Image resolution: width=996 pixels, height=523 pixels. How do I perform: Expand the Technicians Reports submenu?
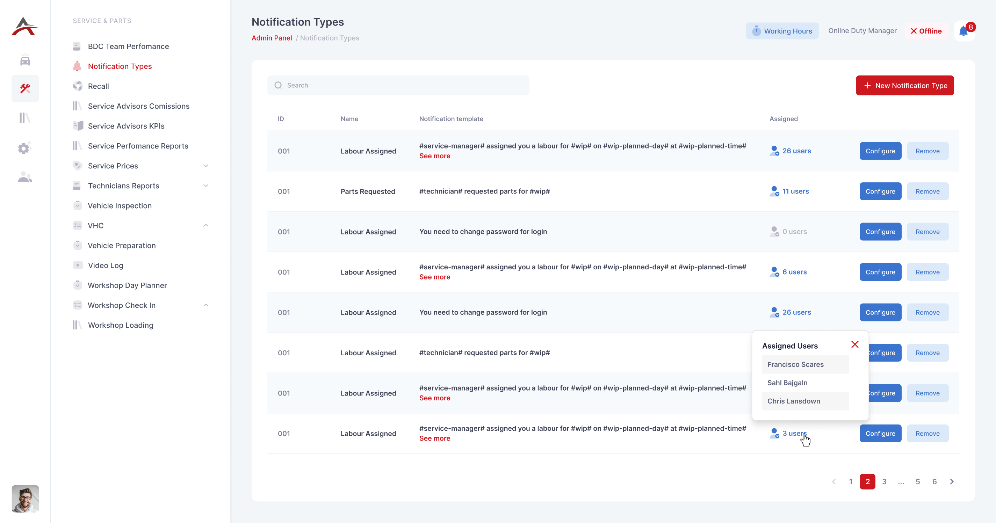206,186
